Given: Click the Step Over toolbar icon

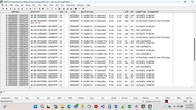Looking at the screenshot, I should coord(7,9).
